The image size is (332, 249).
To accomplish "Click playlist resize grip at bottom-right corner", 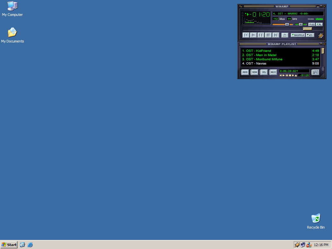I will pyautogui.click(x=323, y=75).
